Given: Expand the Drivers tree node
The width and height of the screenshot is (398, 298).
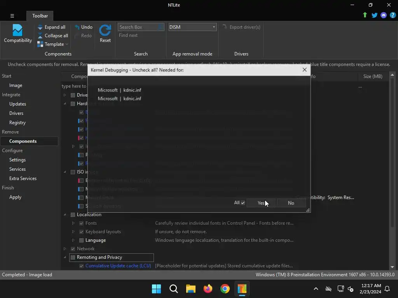Looking at the screenshot, I should [65, 95].
